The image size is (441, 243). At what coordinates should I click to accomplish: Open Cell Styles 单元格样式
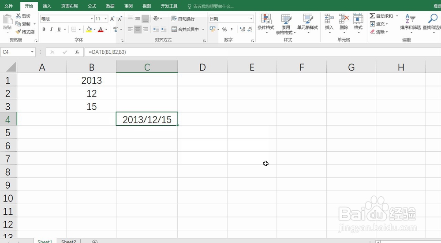pyautogui.click(x=308, y=24)
